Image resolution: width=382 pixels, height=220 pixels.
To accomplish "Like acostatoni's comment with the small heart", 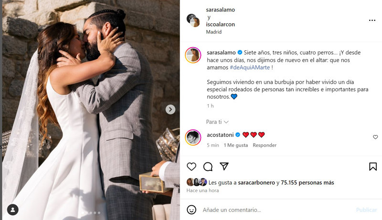I will (x=375, y=137).
